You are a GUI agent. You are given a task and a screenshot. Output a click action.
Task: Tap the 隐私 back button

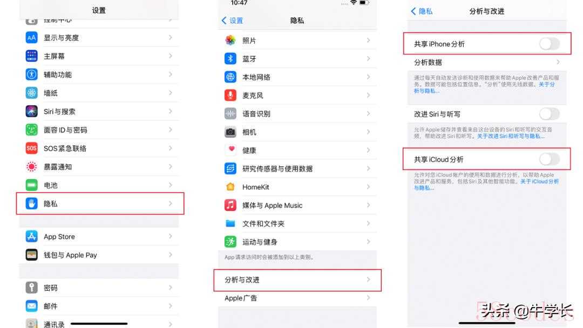tap(422, 11)
